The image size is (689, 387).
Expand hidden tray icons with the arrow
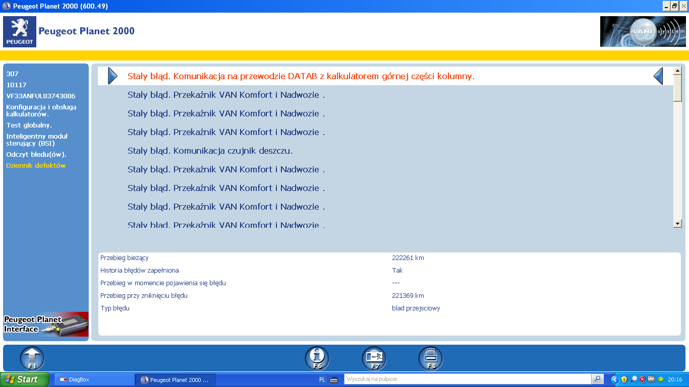[614, 379]
